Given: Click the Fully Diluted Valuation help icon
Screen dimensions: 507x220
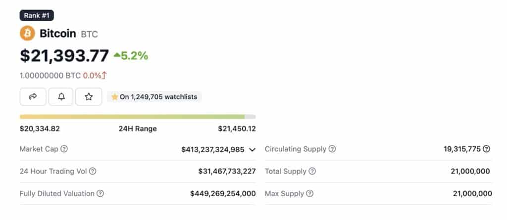Looking at the screenshot, I should (x=100, y=193).
